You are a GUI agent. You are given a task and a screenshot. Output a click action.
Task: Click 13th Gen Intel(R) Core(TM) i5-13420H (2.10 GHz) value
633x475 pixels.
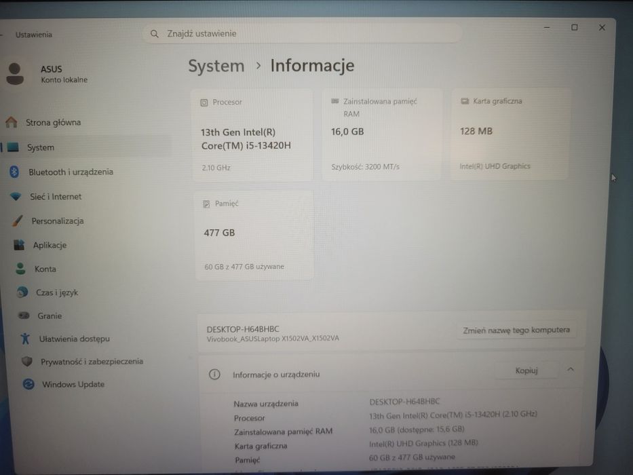(x=453, y=415)
